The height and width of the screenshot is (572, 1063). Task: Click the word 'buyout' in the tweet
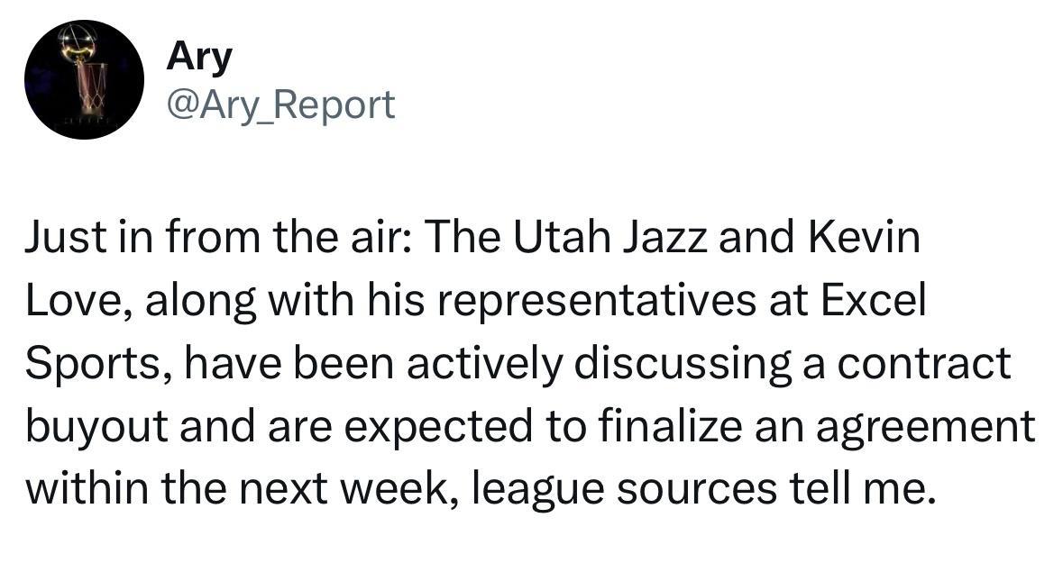tap(96, 426)
